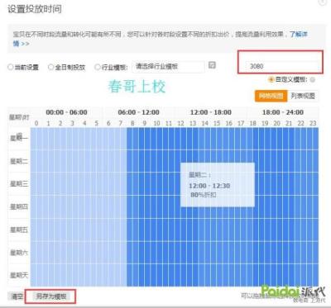Click the 06:00 - 12:00 column header
331x308 pixels.
138,112
